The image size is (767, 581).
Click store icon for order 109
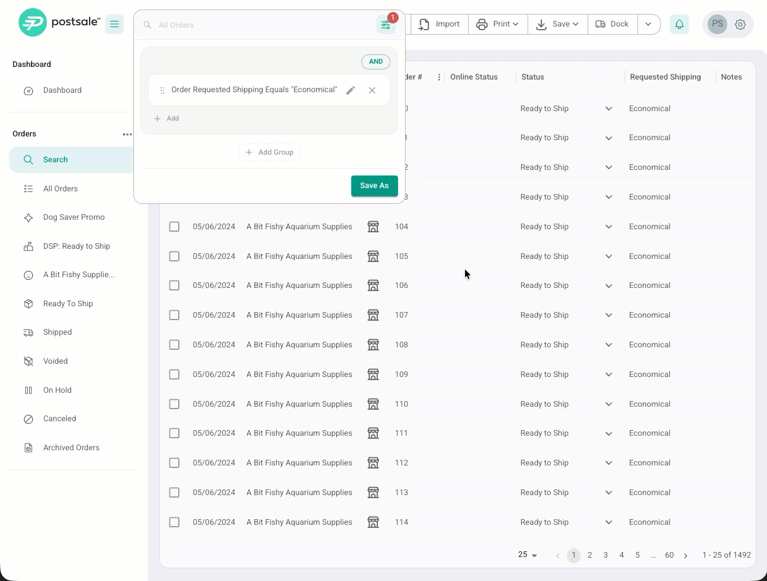click(x=373, y=374)
